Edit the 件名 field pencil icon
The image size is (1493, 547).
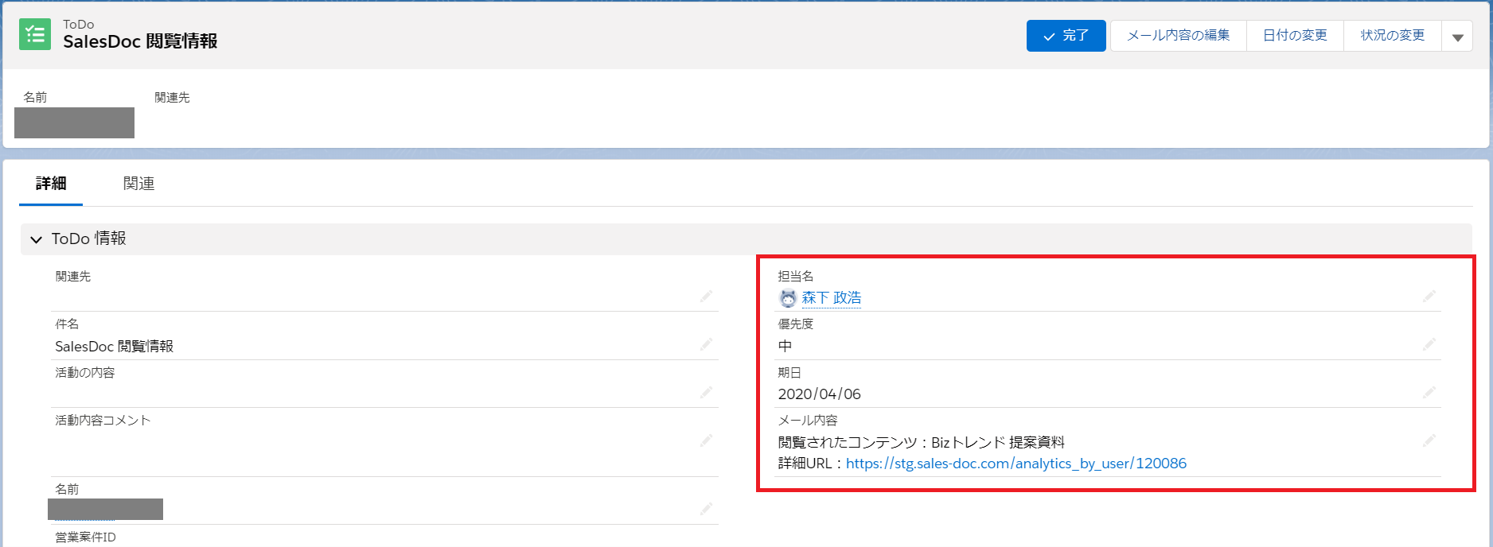pyautogui.click(x=706, y=344)
